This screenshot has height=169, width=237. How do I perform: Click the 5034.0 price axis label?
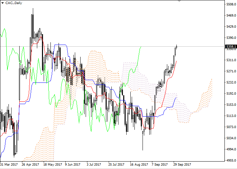tap(231, 138)
